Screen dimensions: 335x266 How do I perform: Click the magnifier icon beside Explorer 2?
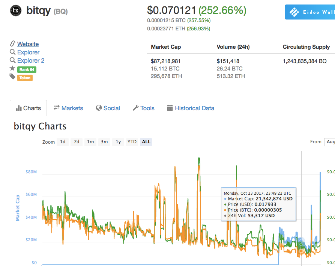[x=13, y=60]
